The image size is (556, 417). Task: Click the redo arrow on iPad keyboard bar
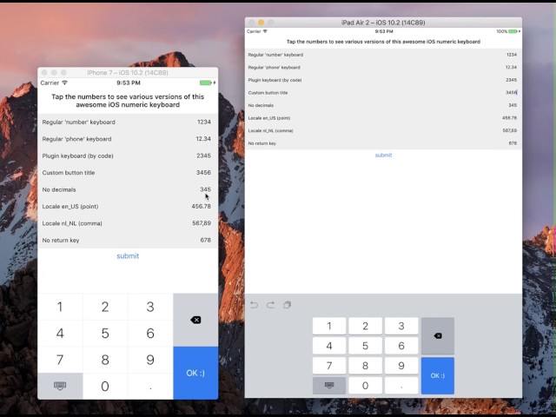270,305
